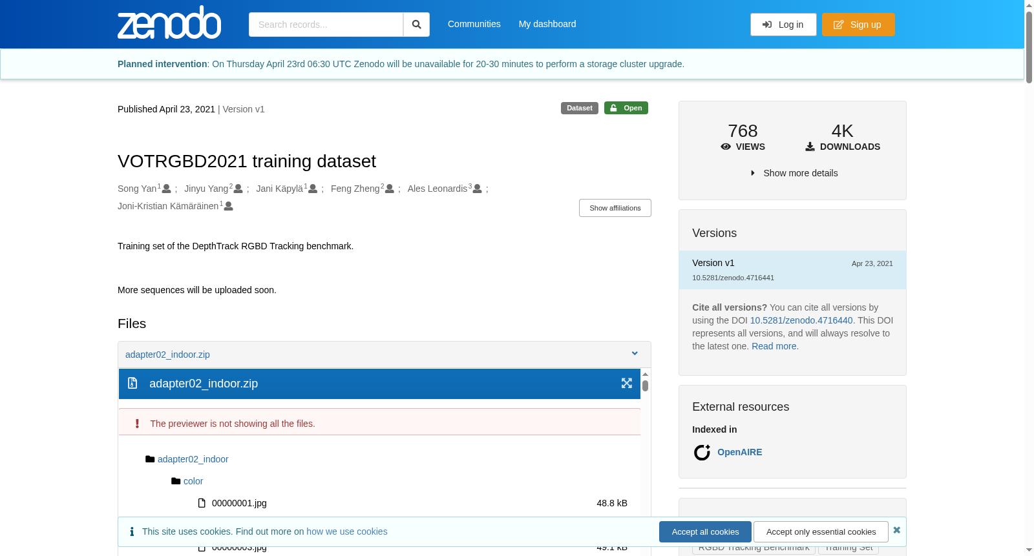Click the OpenAIRE logo icon
This screenshot has height=556, width=1034.
tap(702, 452)
